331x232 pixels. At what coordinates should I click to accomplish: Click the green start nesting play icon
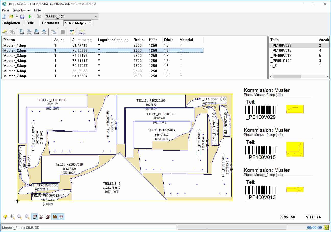(x=30, y=17)
